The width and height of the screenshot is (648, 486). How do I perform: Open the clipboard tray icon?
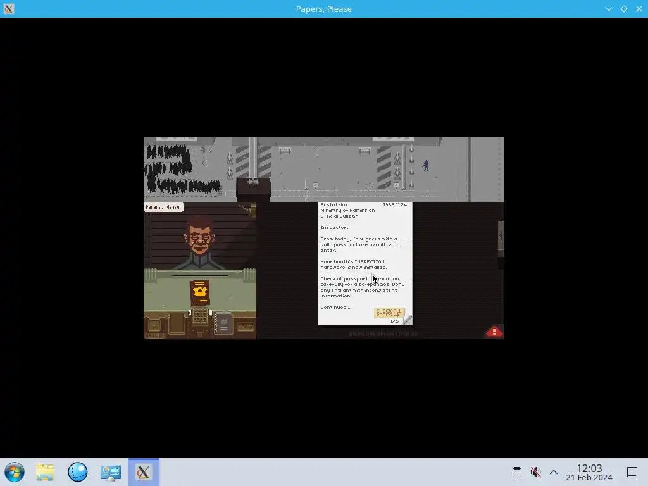[x=516, y=472]
